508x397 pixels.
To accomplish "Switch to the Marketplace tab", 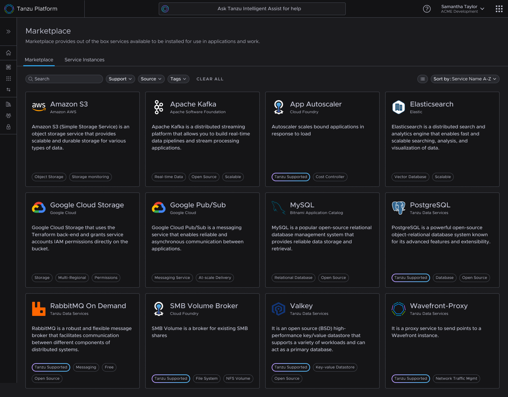I will (39, 60).
